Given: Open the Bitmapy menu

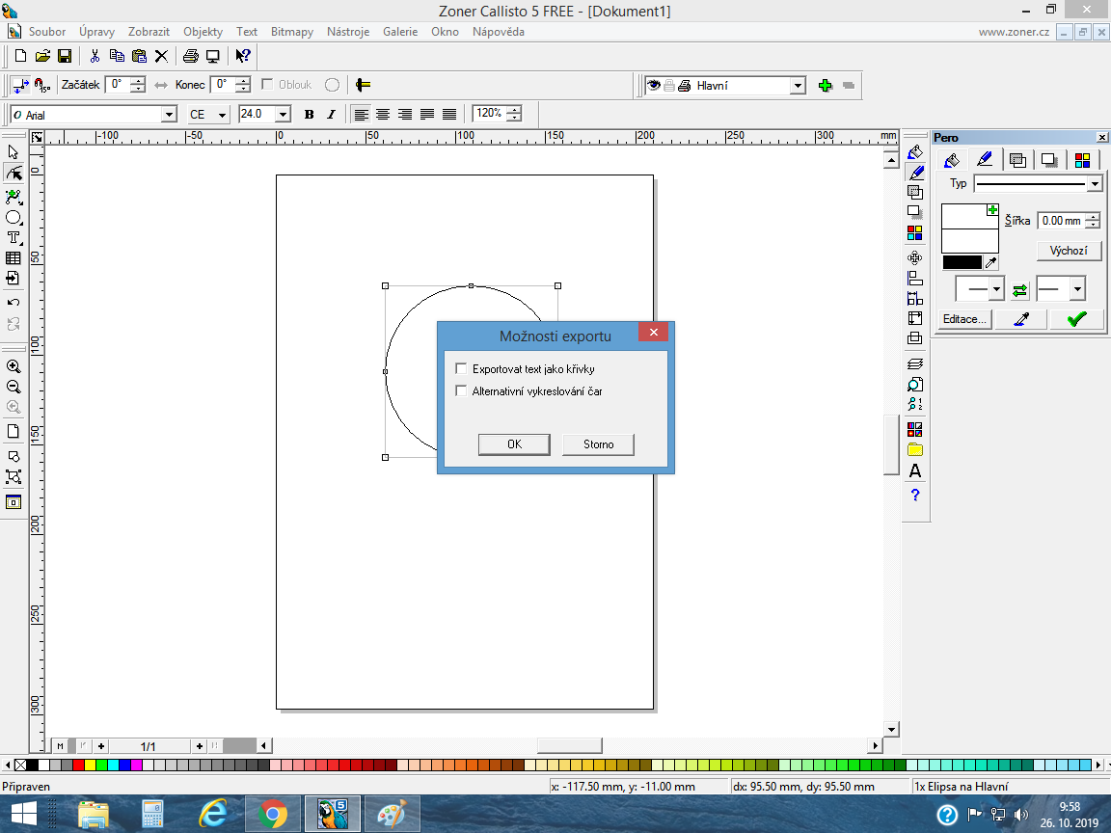Looking at the screenshot, I should (291, 32).
